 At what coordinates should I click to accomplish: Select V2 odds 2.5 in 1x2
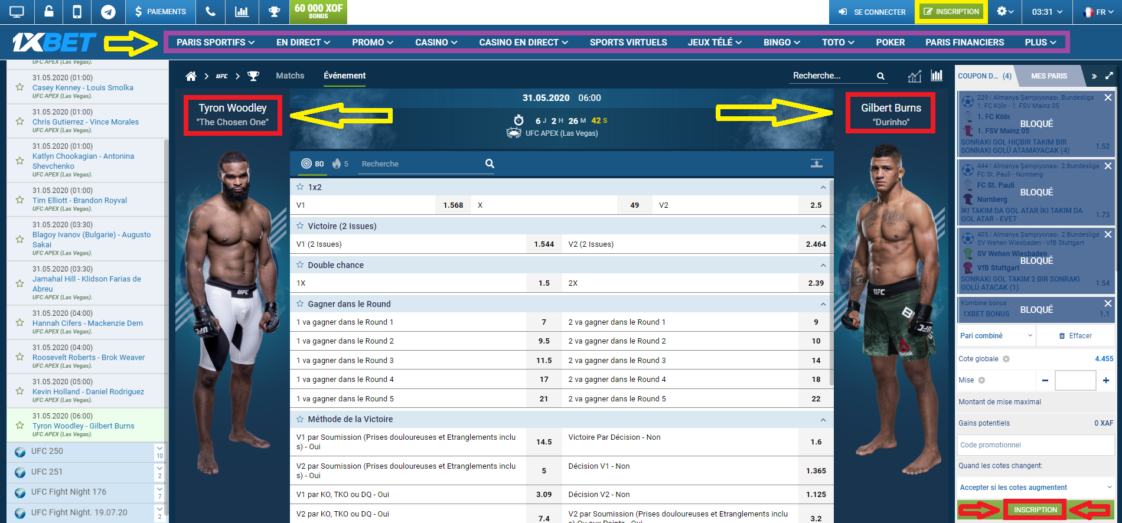coord(816,205)
